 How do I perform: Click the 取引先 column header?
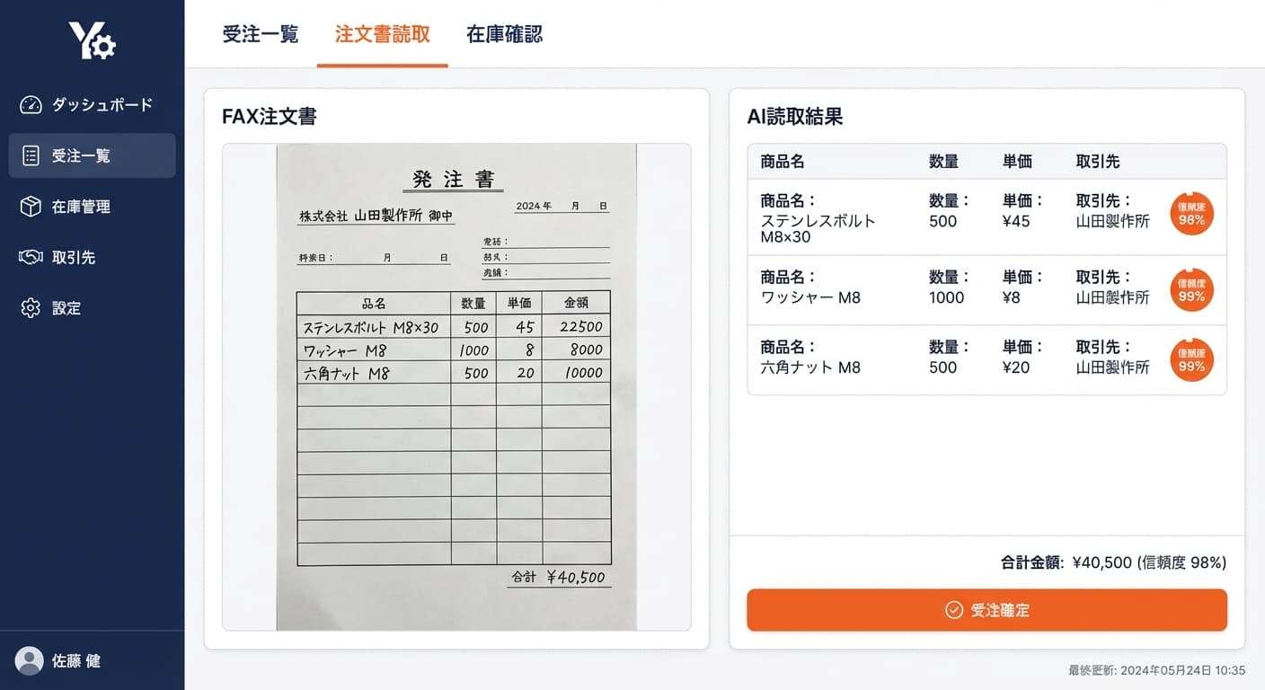1098,162
